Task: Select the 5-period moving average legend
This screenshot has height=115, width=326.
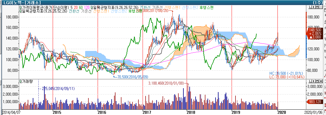Action: 72,7
